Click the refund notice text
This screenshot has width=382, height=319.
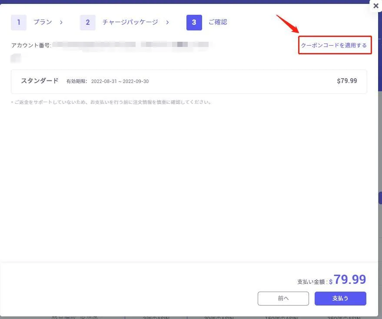coord(111,102)
